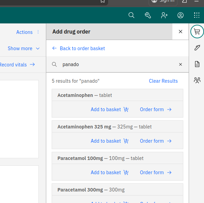Clear the panado search text
The image size is (204, 203).
[181, 64]
